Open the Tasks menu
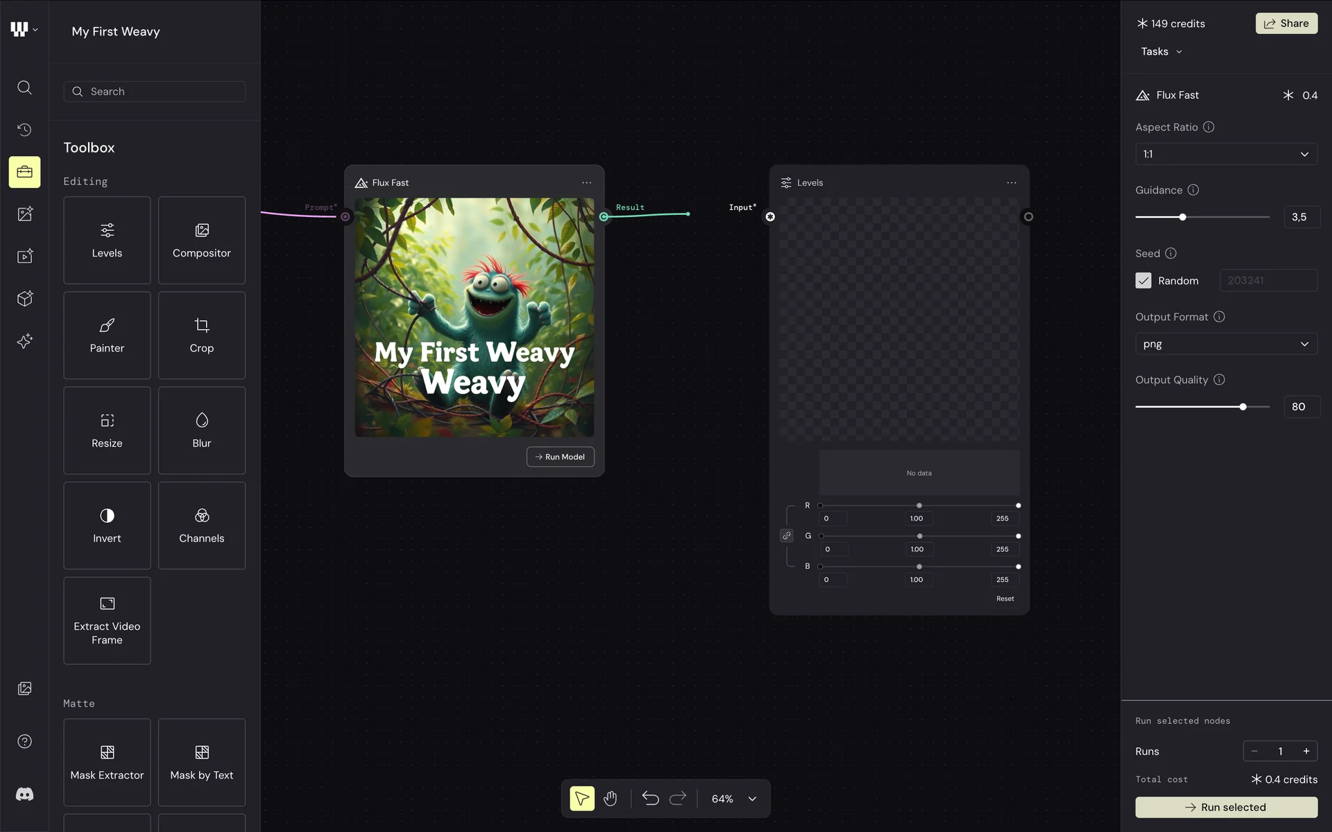Image resolution: width=1332 pixels, height=832 pixels. [x=1161, y=51]
